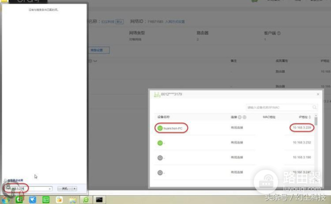Screen dimensions: 331x204
Task: Toggle first circle filter beside 连接 header
Action: 239,117
